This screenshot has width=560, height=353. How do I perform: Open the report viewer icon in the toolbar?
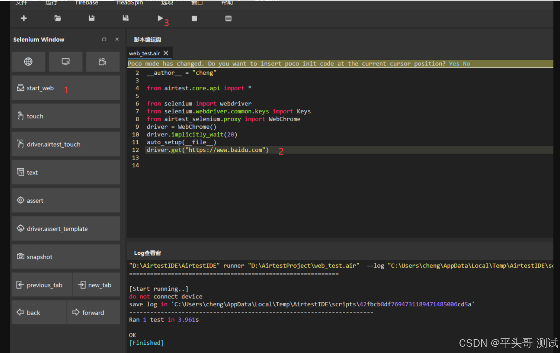coord(228,19)
